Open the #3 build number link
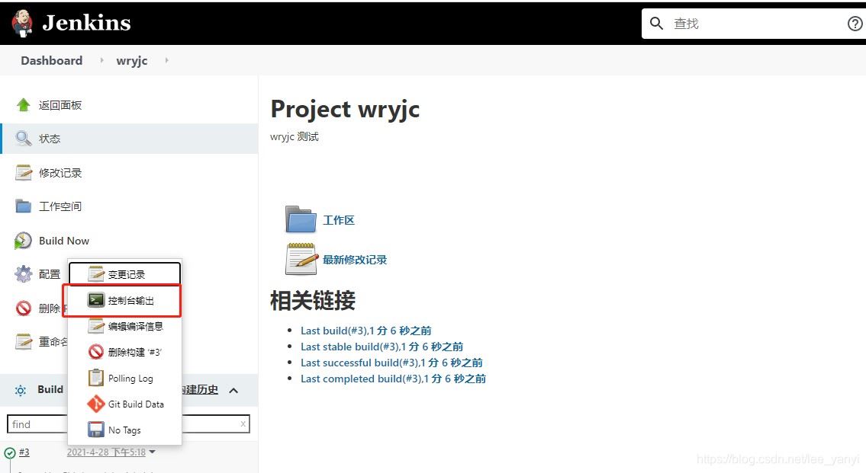The image size is (866, 473). [24, 452]
